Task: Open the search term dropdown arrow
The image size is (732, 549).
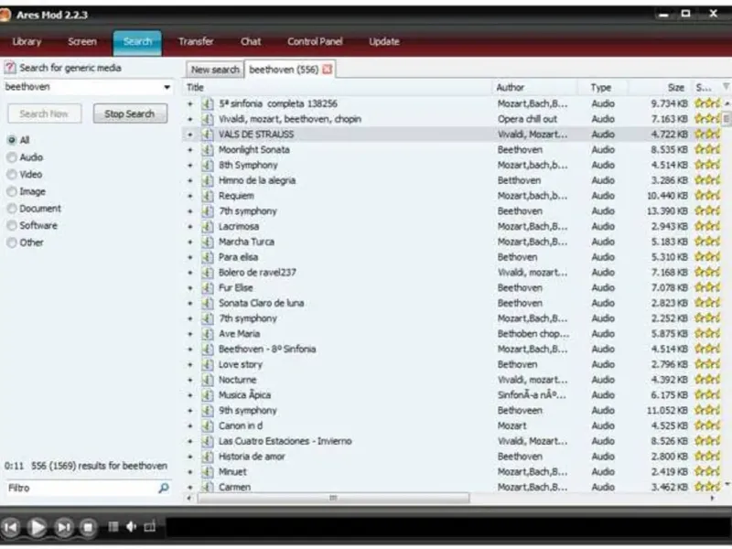Action: 167,87
